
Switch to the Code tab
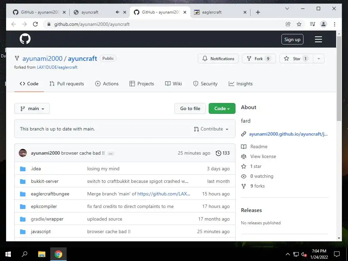pyautogui.click(x=29, y=84)
